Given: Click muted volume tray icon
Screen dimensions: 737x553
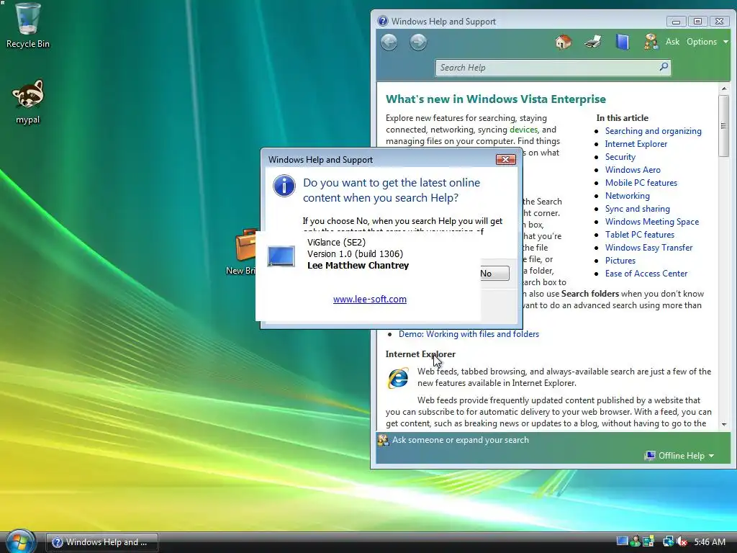Looking at the screenshot, I should click(x=682, y=541).
